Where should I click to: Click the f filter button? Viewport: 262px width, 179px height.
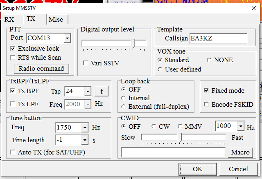pos(102,91)
